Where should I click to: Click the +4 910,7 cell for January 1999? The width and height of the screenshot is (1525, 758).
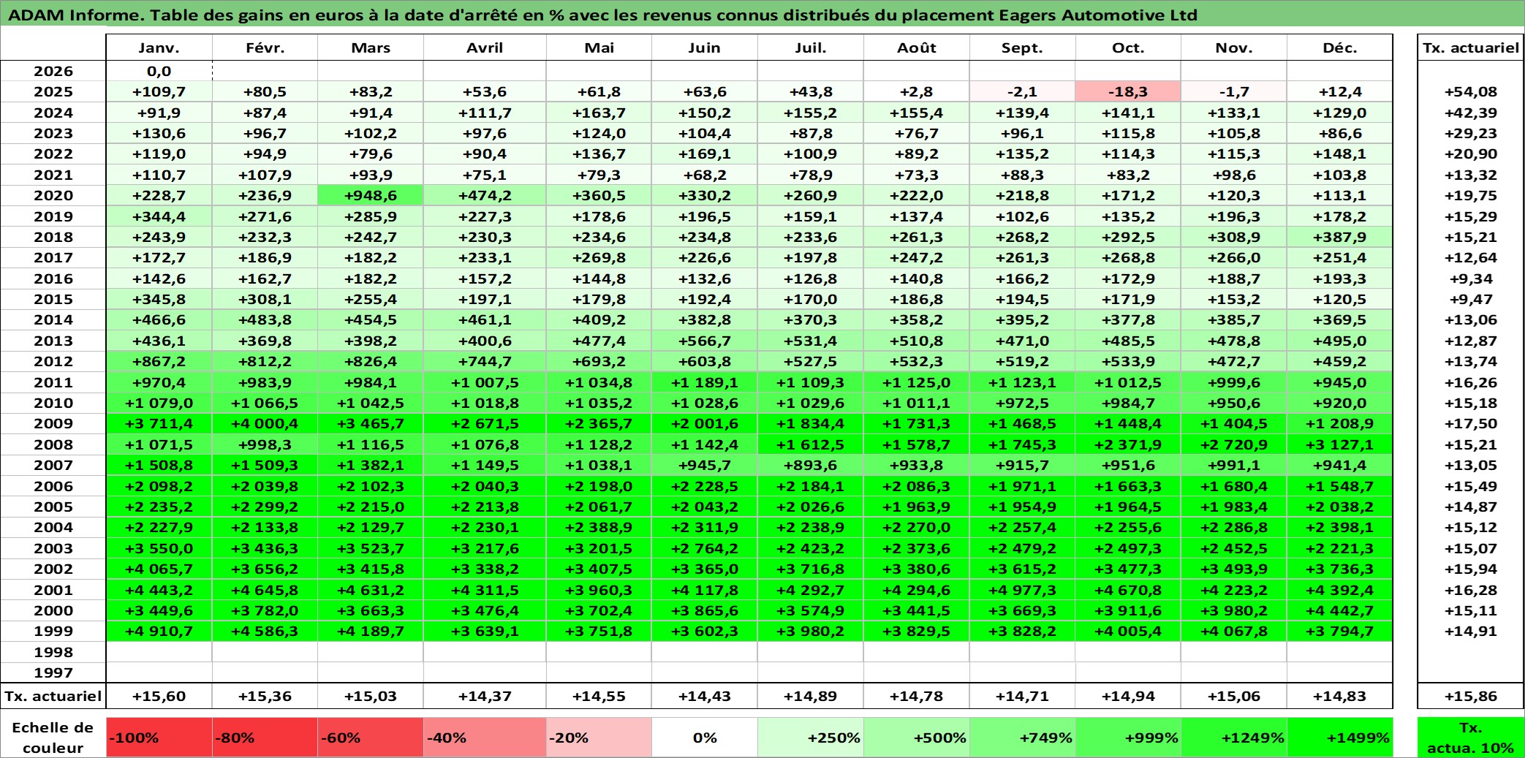coord(159,631)
